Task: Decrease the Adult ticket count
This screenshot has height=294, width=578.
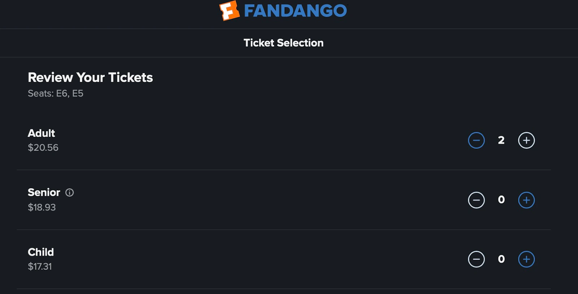Action: (x=476, y=140)
